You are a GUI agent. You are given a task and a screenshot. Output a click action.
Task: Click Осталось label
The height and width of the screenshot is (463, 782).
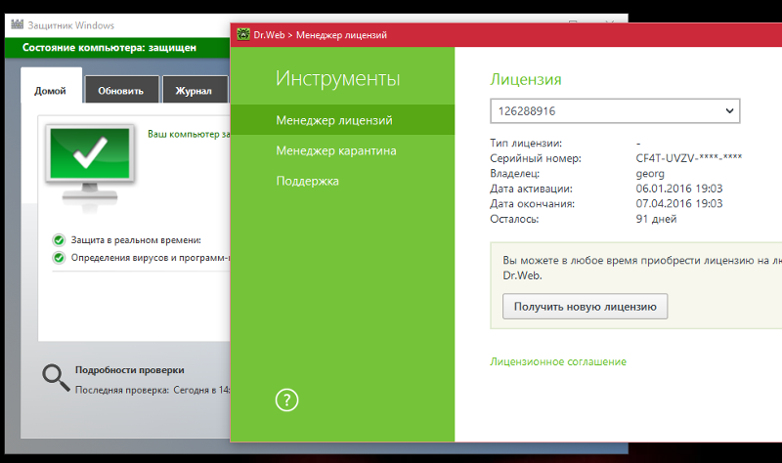(514, 219)
